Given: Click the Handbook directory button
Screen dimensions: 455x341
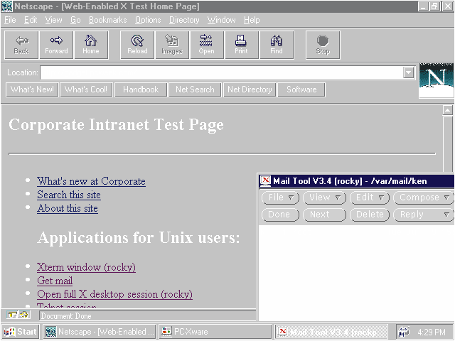Looking at the screenshot, I should point(141,90).
